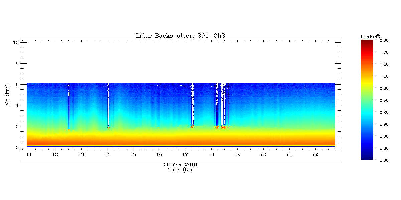The height and width of the screenshot is (200, 401).
Task: Click the colorbar value 7.70
Action: click(384, 52)
